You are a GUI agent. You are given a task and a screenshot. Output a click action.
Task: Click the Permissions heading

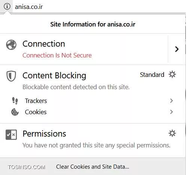coord(44,134)
